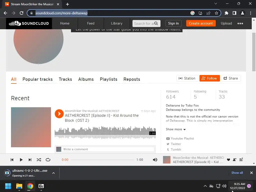Skip to previous track in player bar
This screenshot has width=256, height=192.
coord(12,160)
